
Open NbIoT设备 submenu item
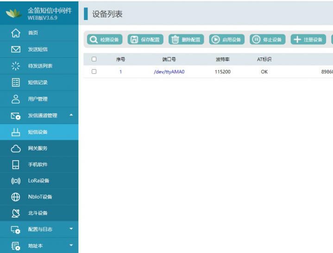click(x=39, y=197)
